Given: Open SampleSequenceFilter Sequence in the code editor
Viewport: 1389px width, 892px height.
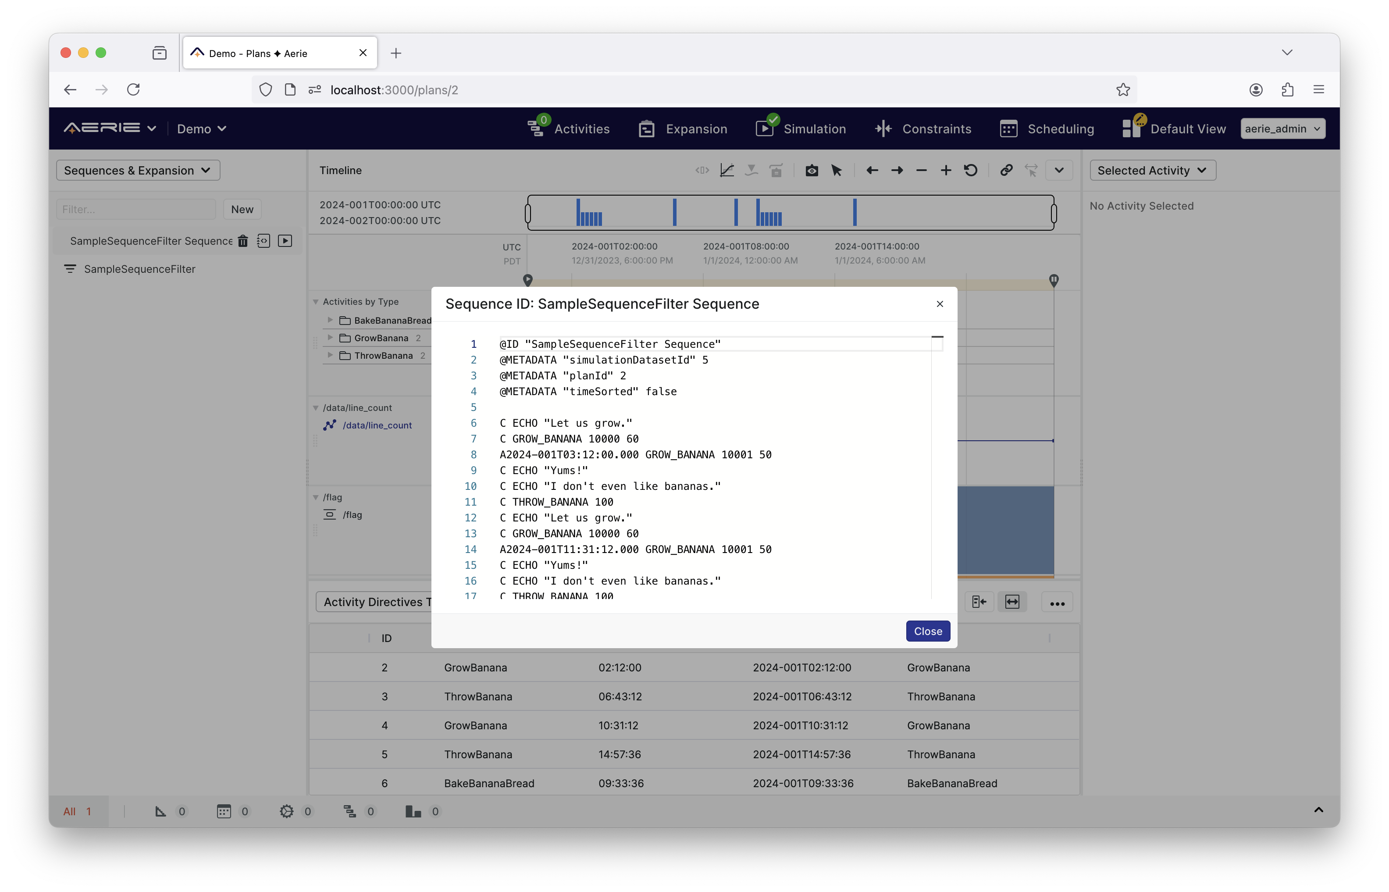Looking at the screenshot, I should coord(264,241).
